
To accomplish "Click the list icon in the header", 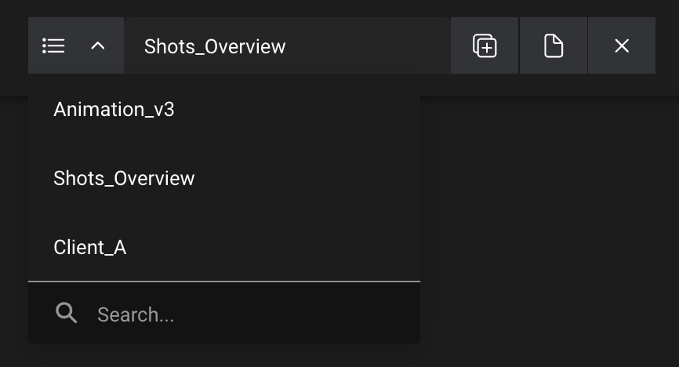I will click(53, 46).
